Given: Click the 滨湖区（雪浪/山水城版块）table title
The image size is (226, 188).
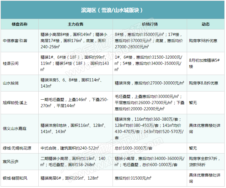Looking at the screenshot, I should pos(112,10).
